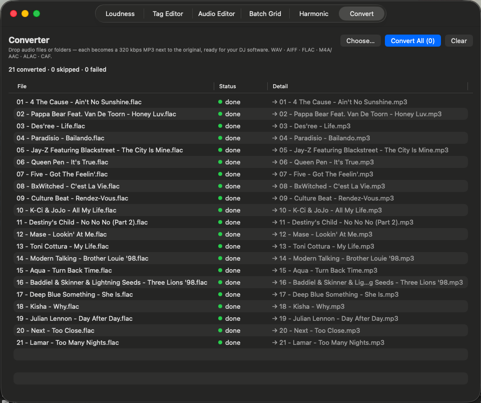Image resolution: width=481 pixels, height=403 pixels.
Task: Click output 03 - Des'ree - Life.mp3
Action: [311, 126]
